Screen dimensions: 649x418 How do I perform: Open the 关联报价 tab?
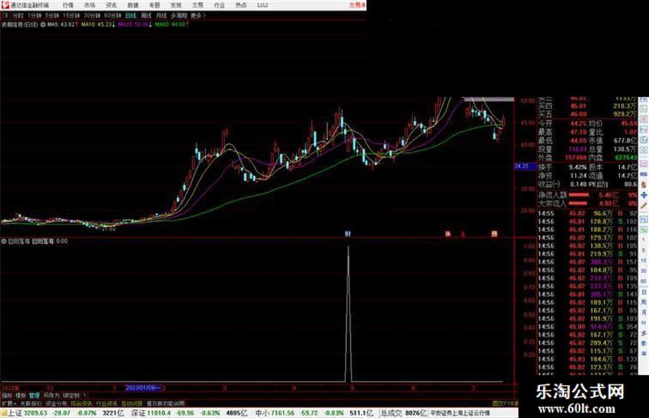coord(31,403)
